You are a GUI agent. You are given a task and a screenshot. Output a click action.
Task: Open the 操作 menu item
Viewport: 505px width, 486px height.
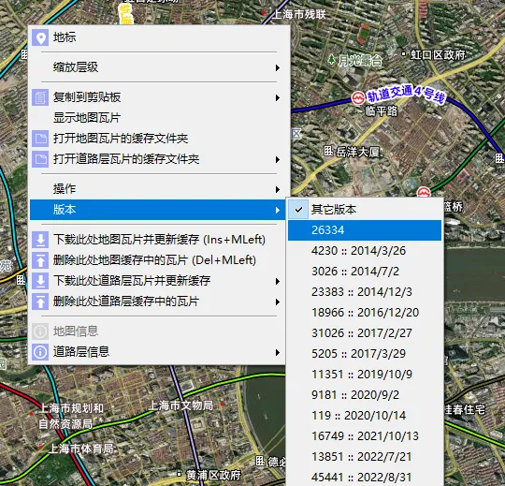[x=157, y=189]
